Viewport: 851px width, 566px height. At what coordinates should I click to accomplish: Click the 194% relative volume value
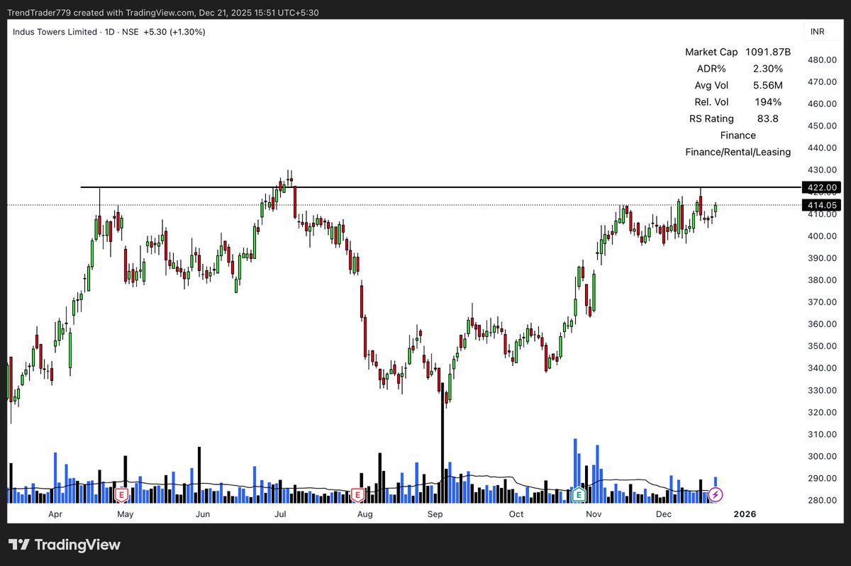pyautogui.click(x=768, y=102)
